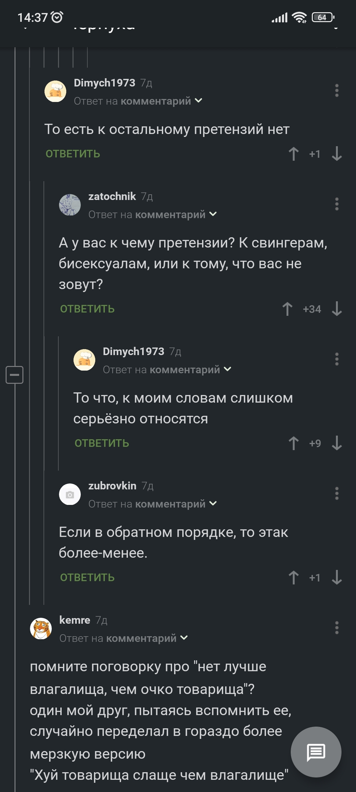Reply to zubrovkin's comment via ОТВЕТИТЬ
356x792 pixels.
87,577
